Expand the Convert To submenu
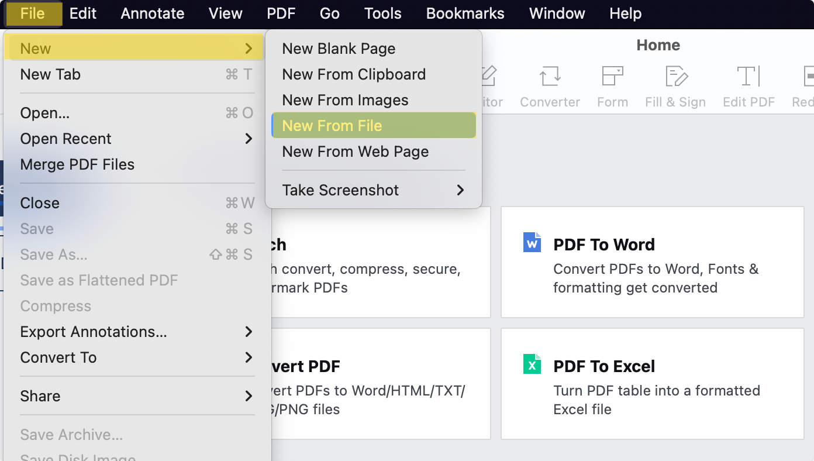Image resolution: width=814 pixels, height=461 pixels. (137, 357)
